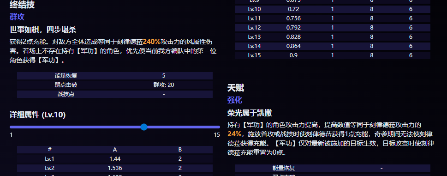447x176 pixels.
Task: Click the 战技点 row label
Action: (66, 94)
